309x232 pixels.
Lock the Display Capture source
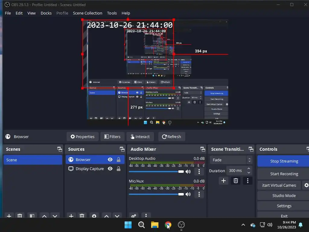[118, 169]
